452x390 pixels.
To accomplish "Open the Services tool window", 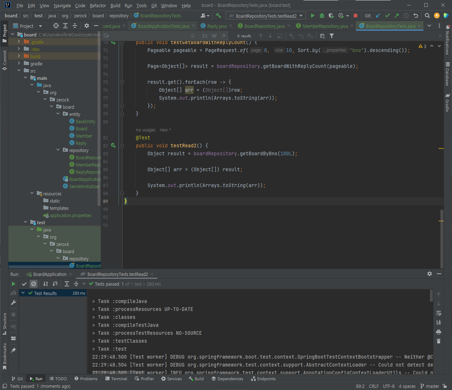I will (171, 379).
